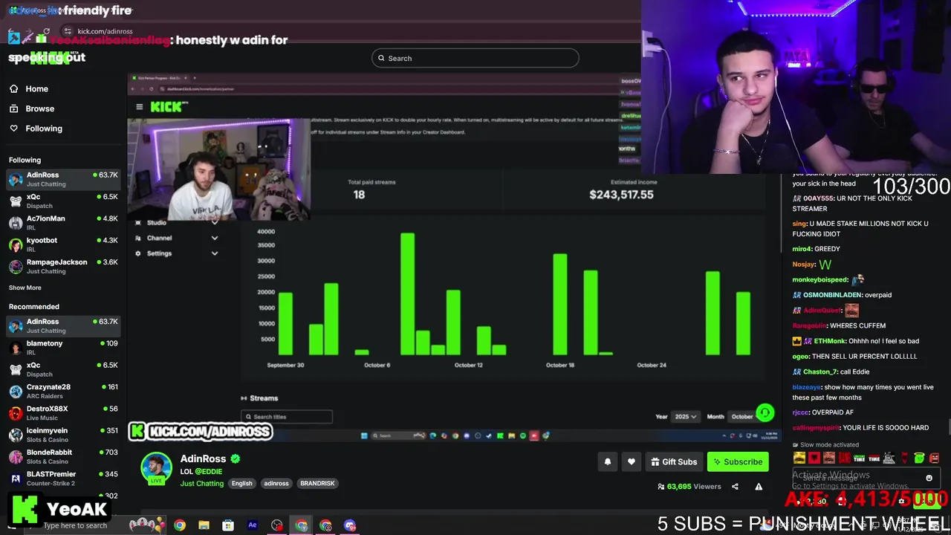The height and width of the screenshot is (535, 951).
Task: Click the Search titles field
Action: point(287,417)
